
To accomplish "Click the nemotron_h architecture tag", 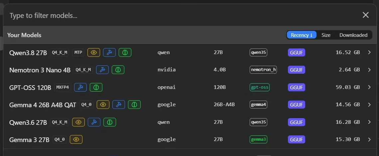I will (263, 70).
